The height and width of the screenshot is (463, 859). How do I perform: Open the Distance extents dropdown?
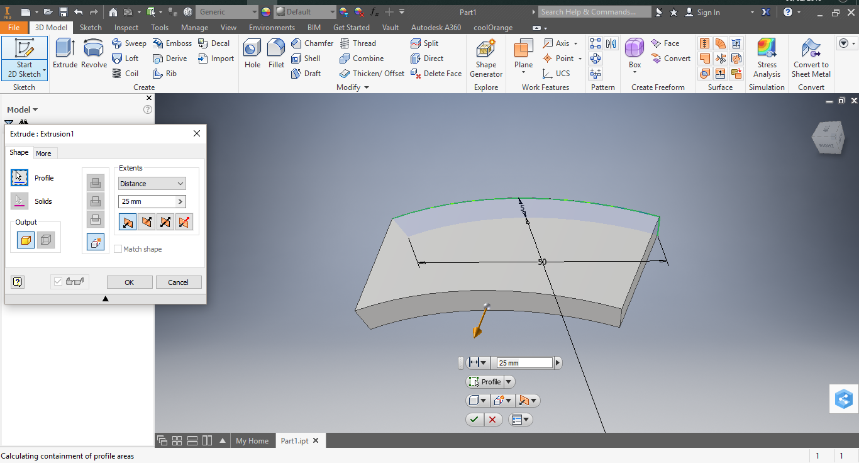[152, 184]
